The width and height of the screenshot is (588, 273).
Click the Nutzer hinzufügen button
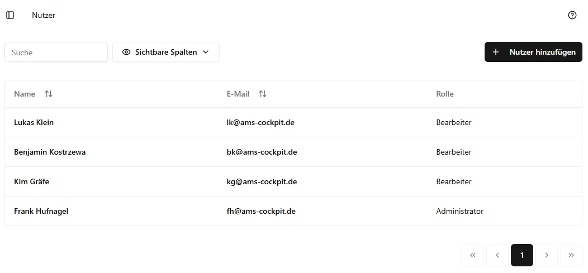coord(533,52)
